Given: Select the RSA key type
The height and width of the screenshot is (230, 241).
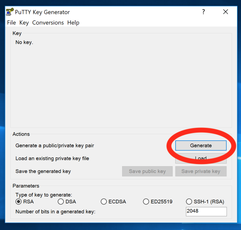Looking at the screenshot, I should pyautogui.click(x=18, y=201).
